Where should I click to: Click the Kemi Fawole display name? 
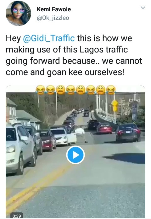click(x=54, y=9)
